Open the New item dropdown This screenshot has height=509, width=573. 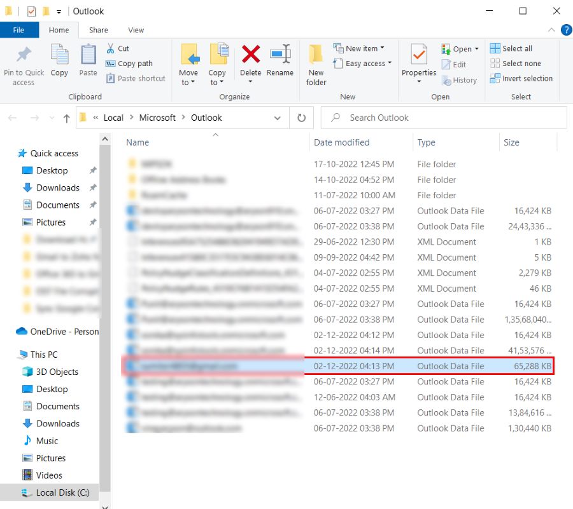(x=359, y=48)
